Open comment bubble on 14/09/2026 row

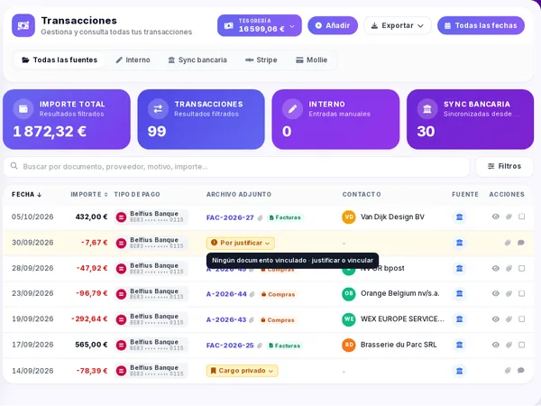tap(521, 371)
